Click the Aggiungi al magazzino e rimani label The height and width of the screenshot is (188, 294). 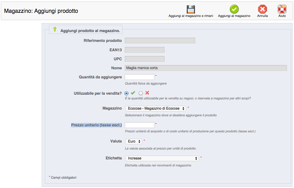191,16
